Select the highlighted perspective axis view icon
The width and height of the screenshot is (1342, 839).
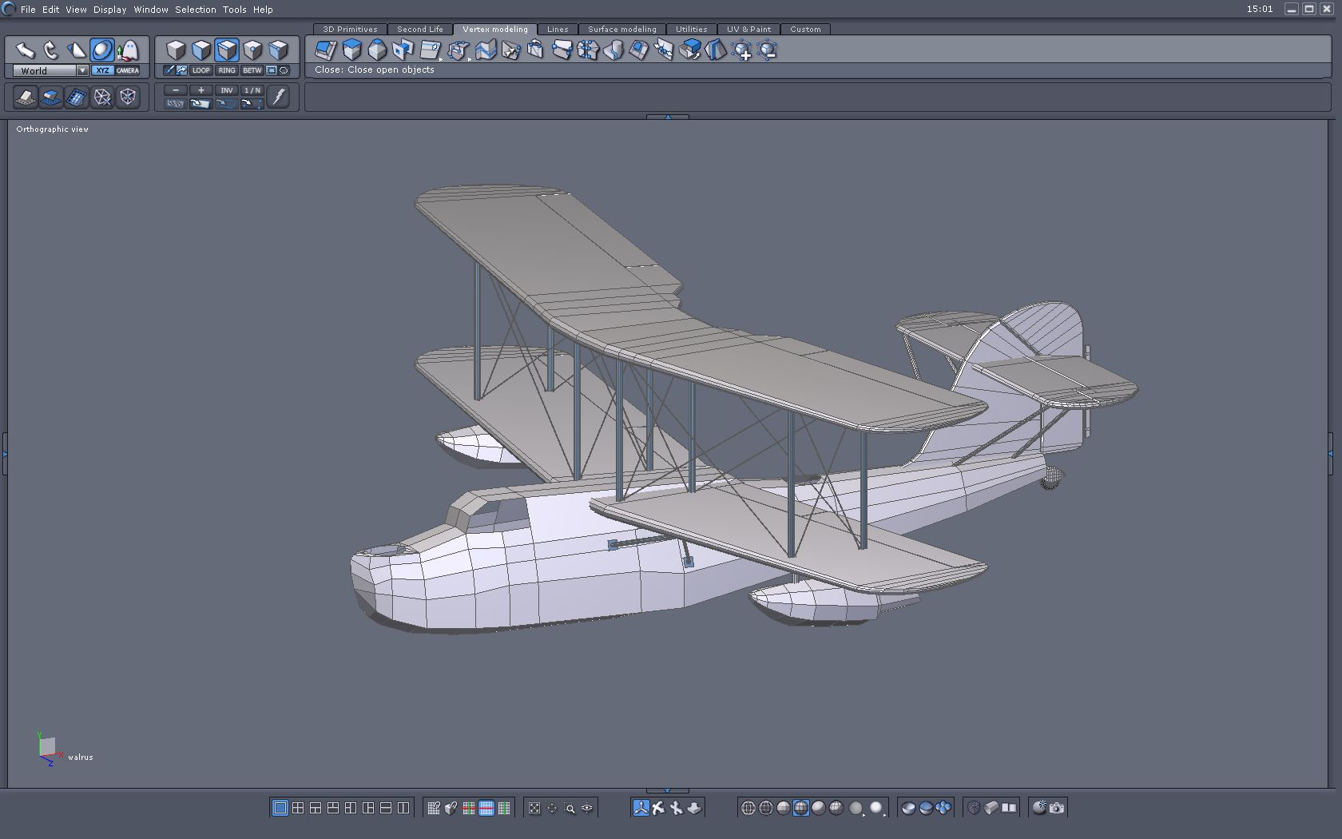point(641,808)
